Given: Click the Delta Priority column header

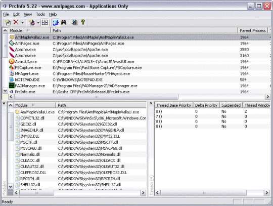Looking at the screenshot, I should click(x=206, y=105).
